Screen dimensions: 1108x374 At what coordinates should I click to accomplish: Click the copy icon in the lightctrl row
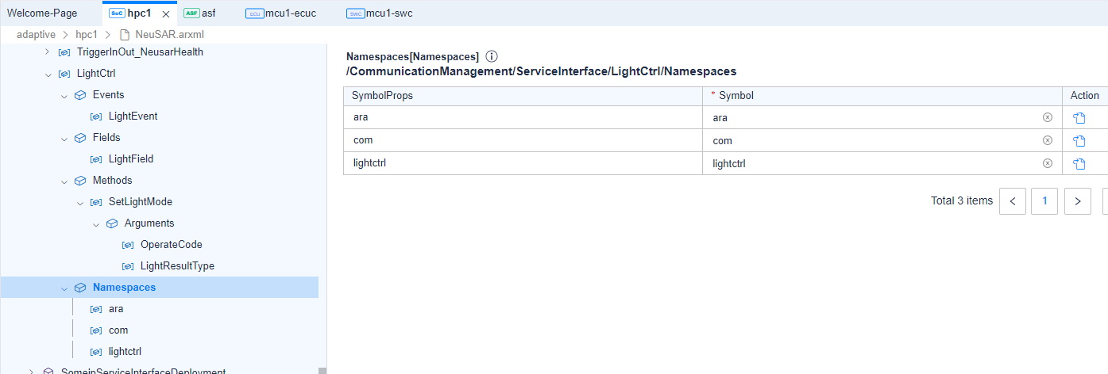coord(1079,164)
